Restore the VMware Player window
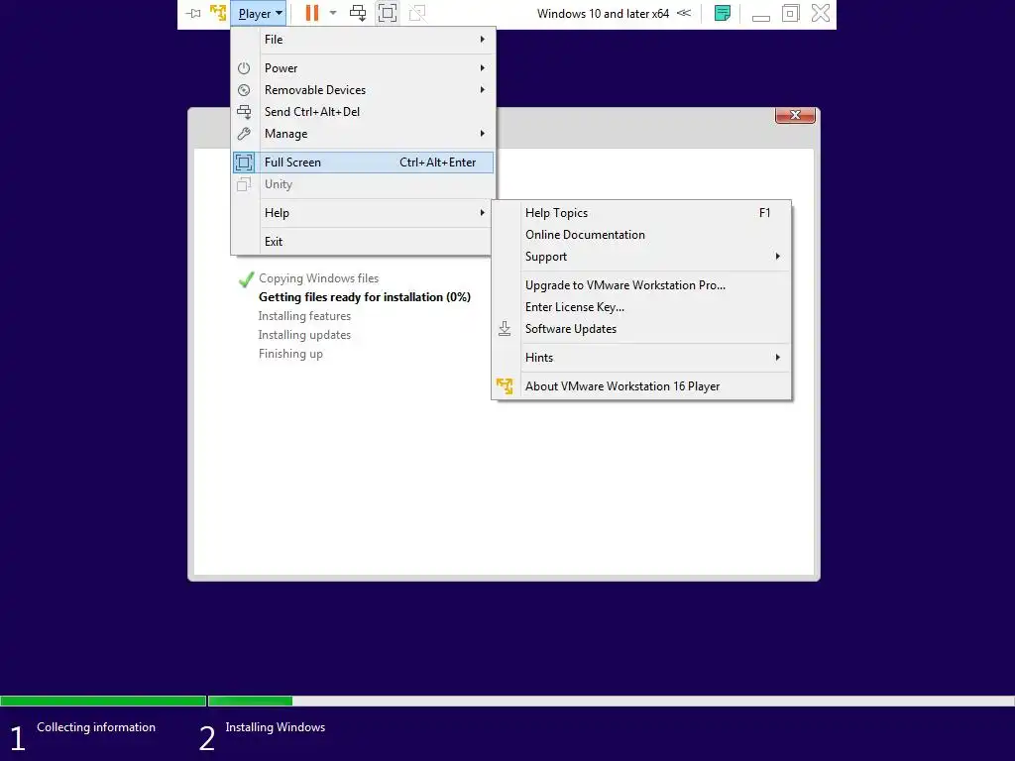Screen dimensions: 1015x761 point(790,13)
